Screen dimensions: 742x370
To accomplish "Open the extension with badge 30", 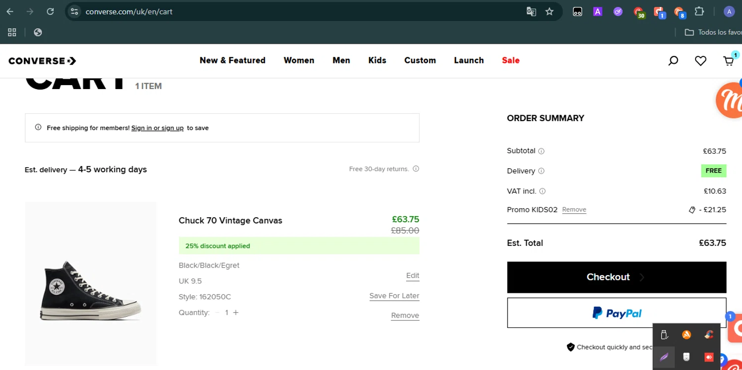I will (639, 12).
